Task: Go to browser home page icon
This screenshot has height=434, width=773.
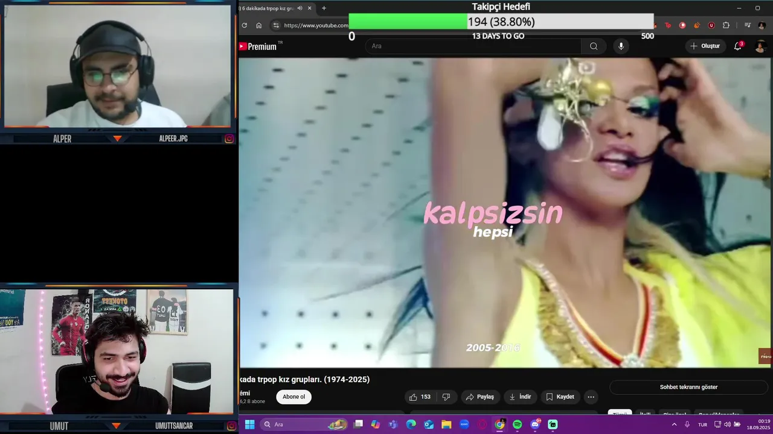Action: (259, 25)
